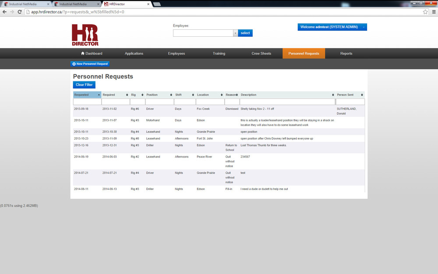This screenshot has width=438, height=274.
Task: Open the Dashboard menu item
Action: (92, 53)
